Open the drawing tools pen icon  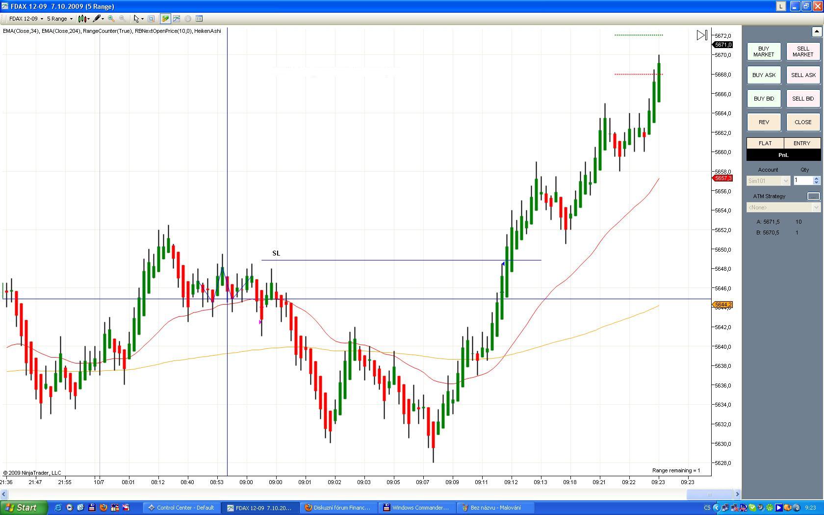pos(97,19)
